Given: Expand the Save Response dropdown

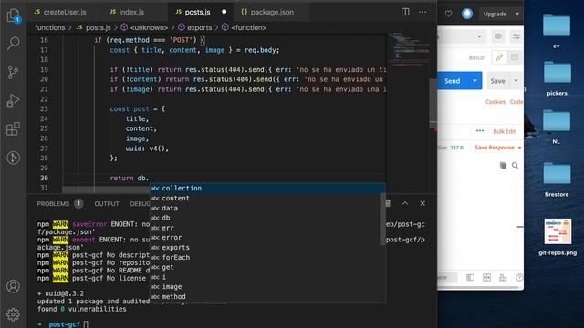Looking at the screenshot, I should (519, 148).
